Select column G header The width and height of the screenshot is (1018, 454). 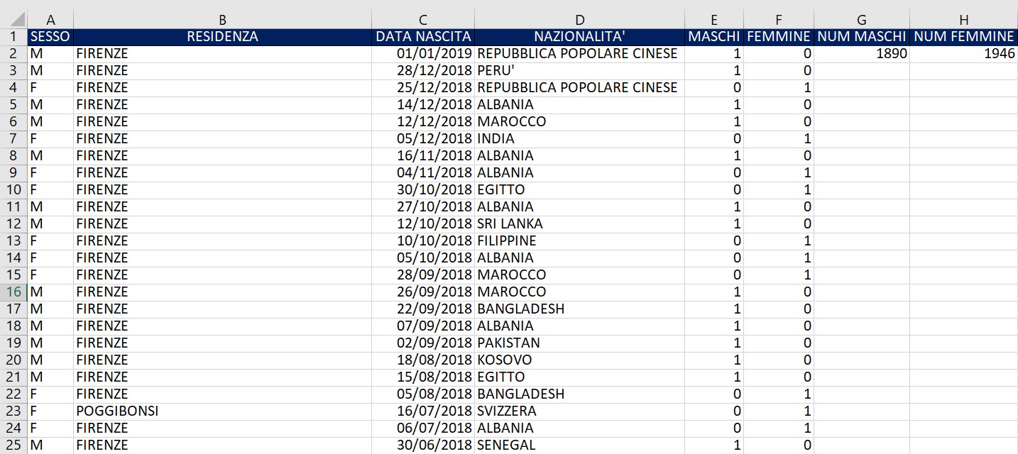(862, 21)
